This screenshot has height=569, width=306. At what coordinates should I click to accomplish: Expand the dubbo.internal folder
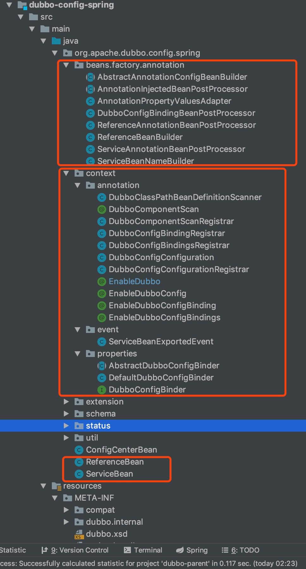pos(66,522)
